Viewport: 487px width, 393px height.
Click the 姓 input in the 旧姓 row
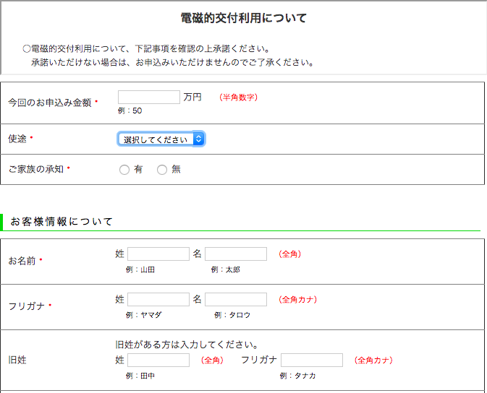pyautogui.click(x=158, y=360)
